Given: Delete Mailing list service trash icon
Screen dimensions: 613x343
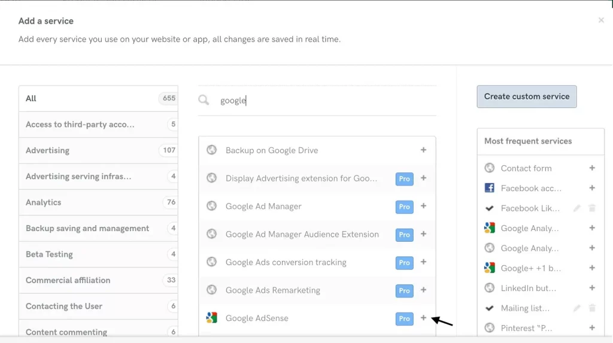Looking at the screenshot, I should click(592, 308).
